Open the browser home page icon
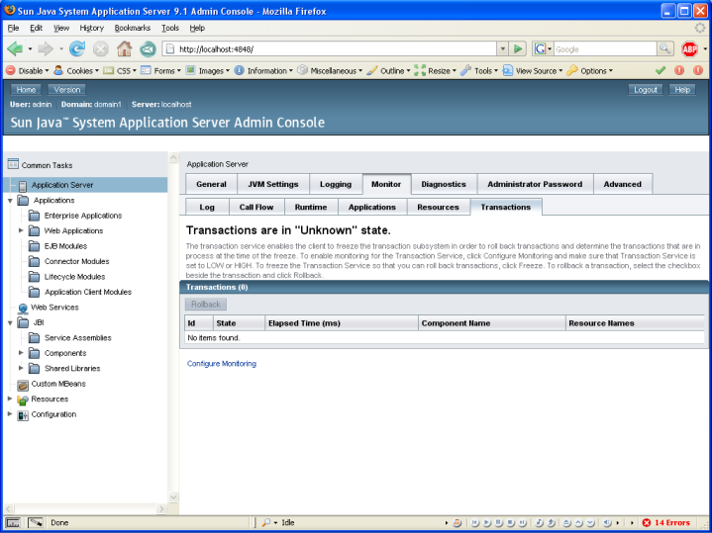This screenshot has height=533, width=712. (124, 48)
